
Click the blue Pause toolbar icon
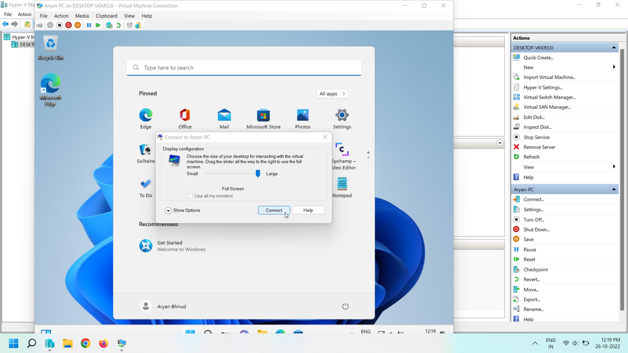89,25
